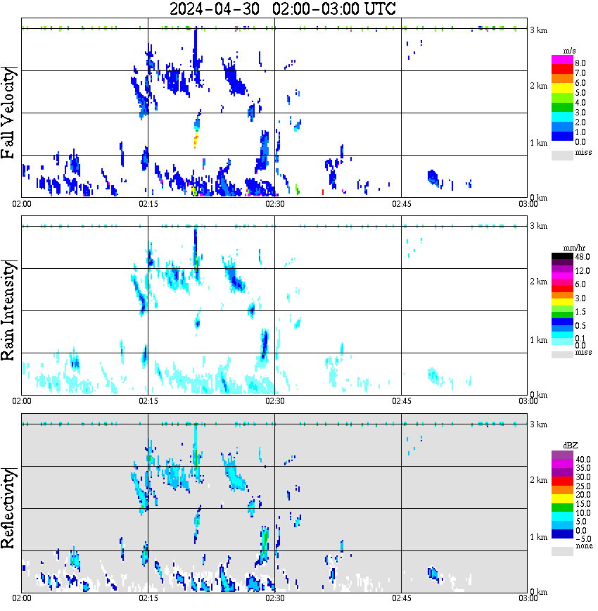Click the 'Rain Intensity' vertical axis label
This screenshot has height=611, width=598.
click(x=9, y=310)
